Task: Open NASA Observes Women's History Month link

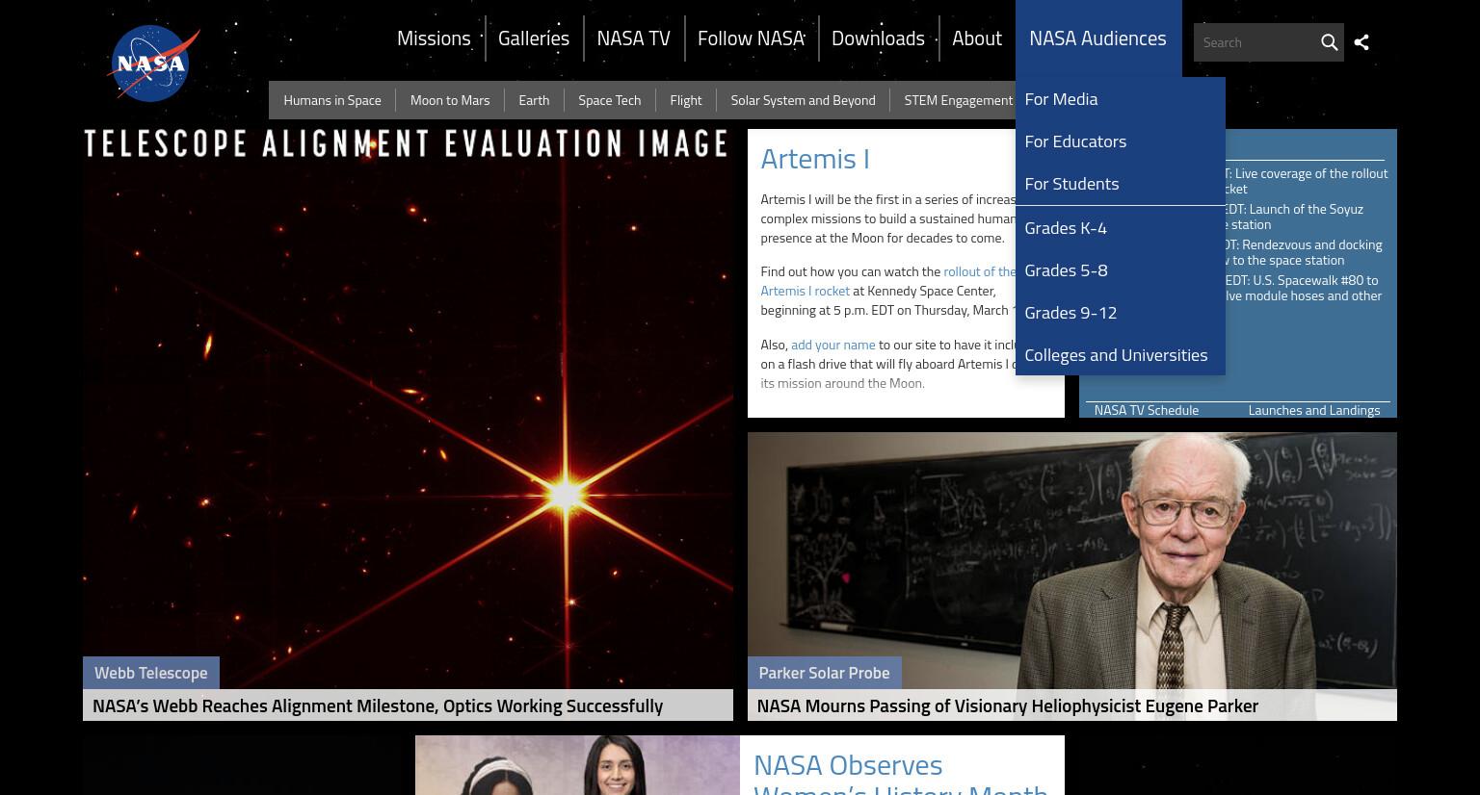Action: click(x=901, y=775)
